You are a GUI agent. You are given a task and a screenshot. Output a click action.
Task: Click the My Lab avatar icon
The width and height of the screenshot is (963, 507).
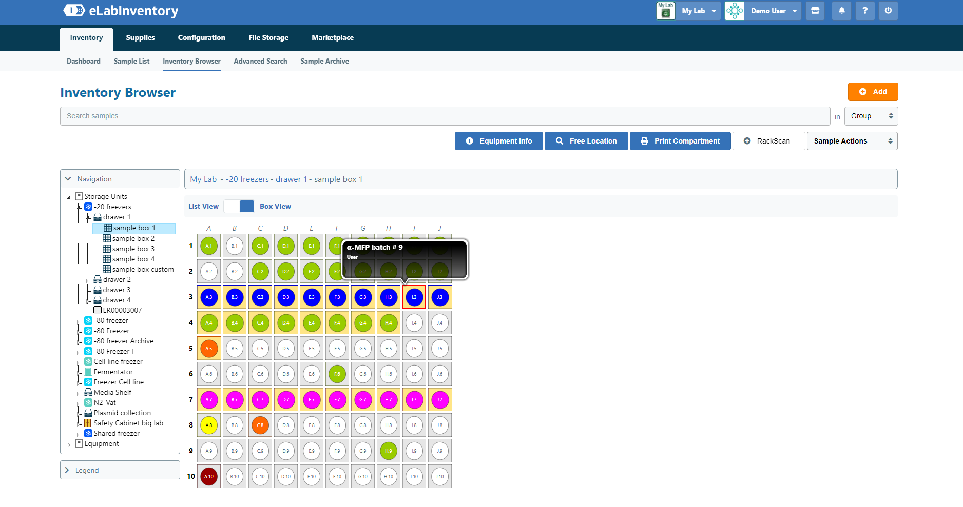[666, 11]
